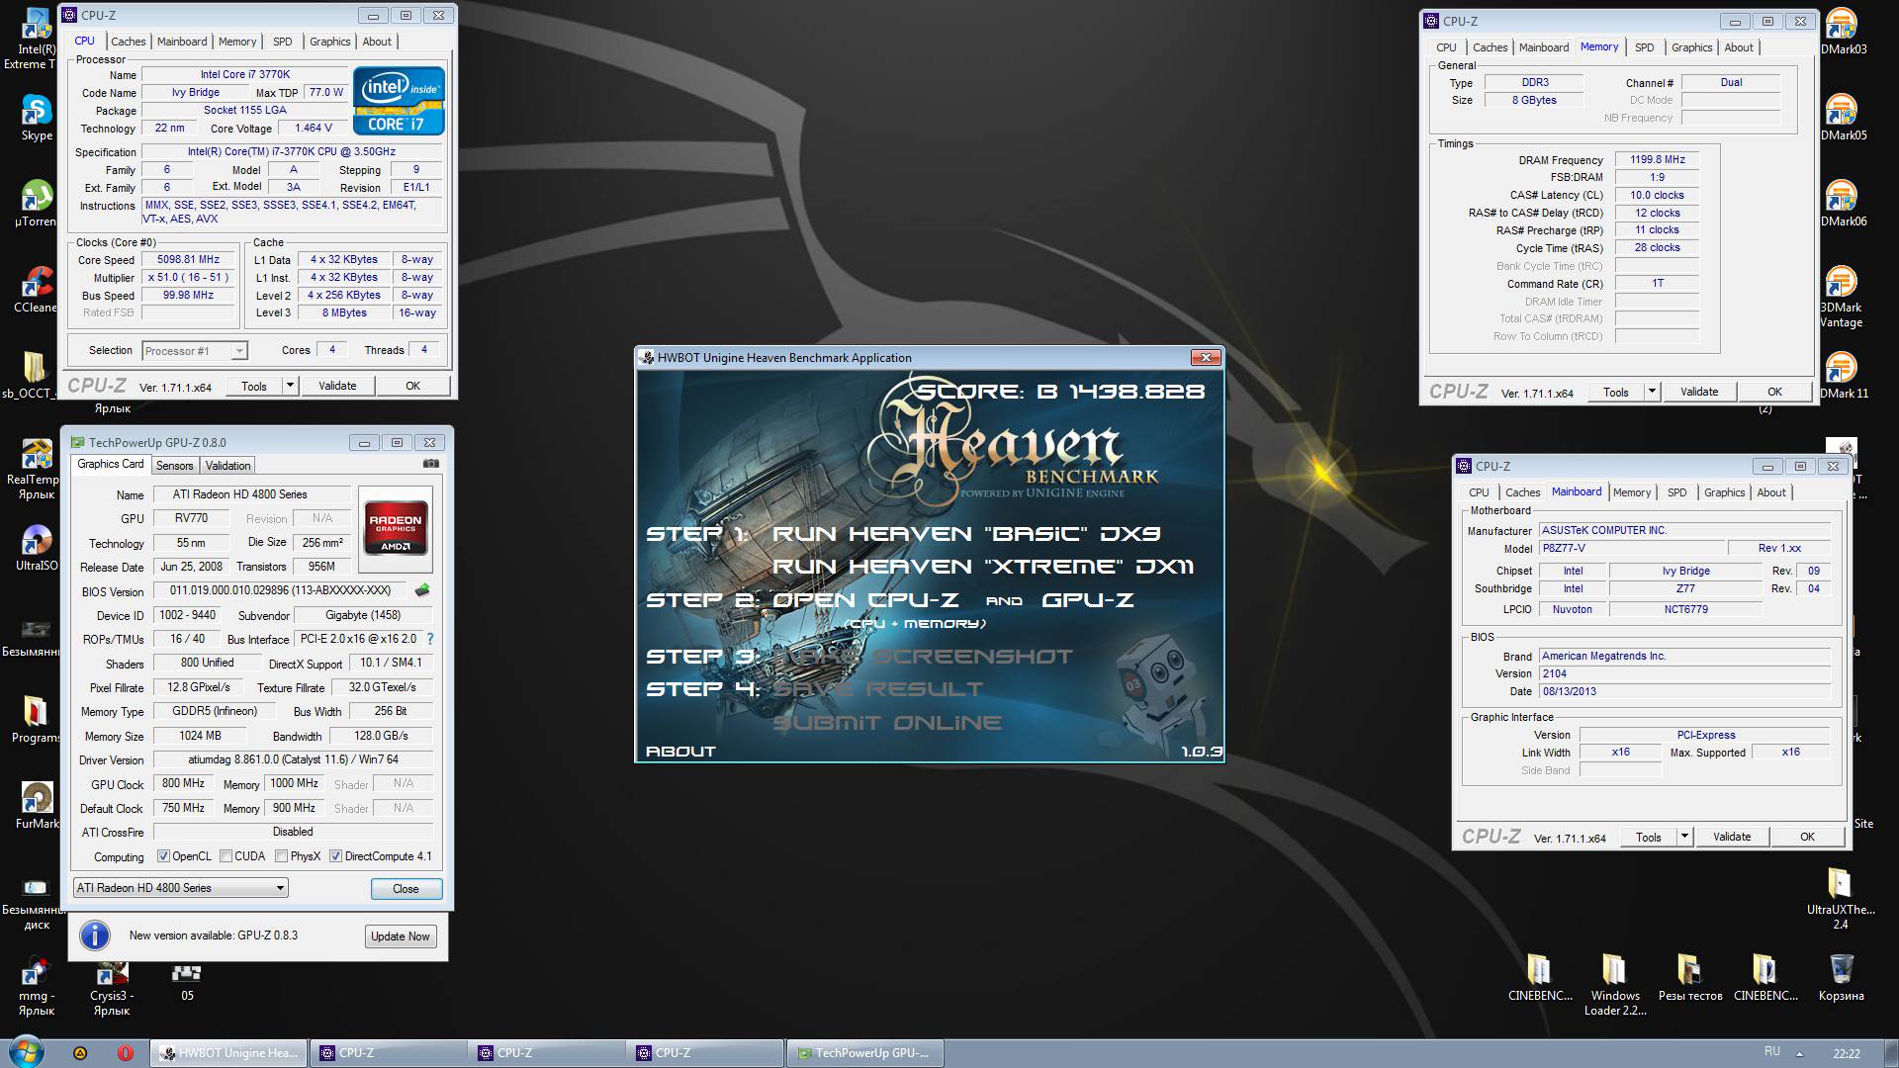
Task: Run Heaven Basic DX9 benchmark
Action: (x=966, y=534)
